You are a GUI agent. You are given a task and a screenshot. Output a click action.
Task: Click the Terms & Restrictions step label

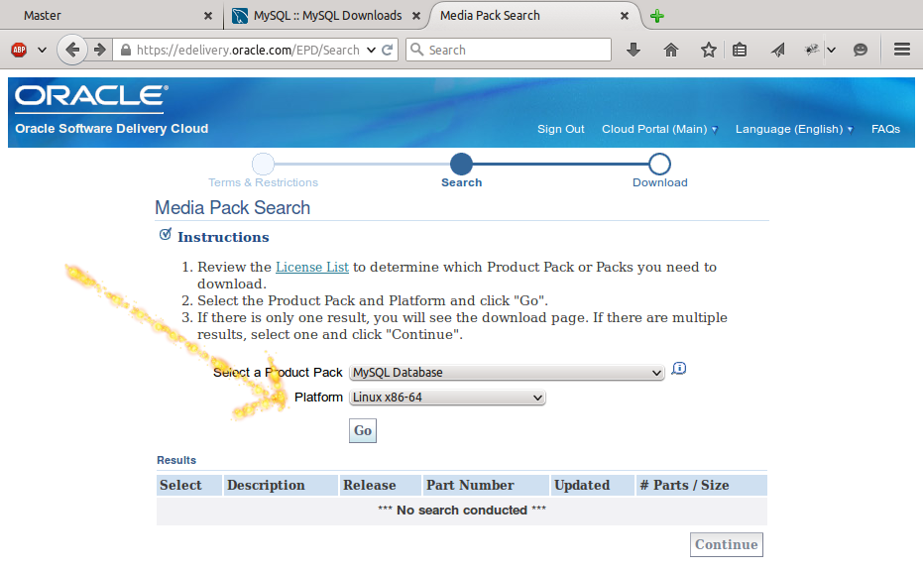coord(263,182)
